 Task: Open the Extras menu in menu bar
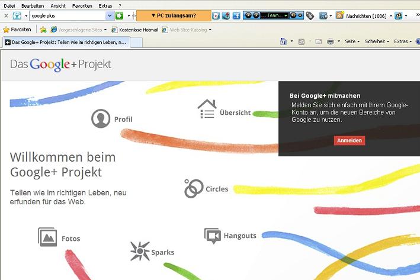click(x=105, y=5)
